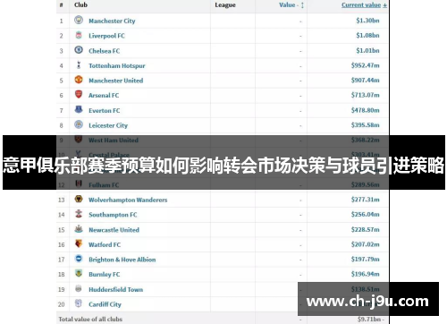This screenshot has width=447, height=324.
Task: Click the Burnley FC club crest
Action: (79, 273)
